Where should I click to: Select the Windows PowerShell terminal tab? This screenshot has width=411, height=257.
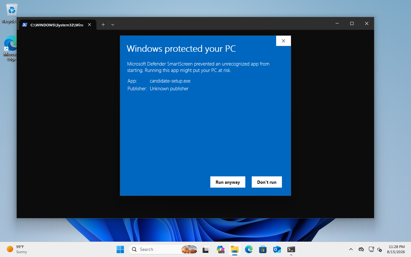click(x=58, y=25)
